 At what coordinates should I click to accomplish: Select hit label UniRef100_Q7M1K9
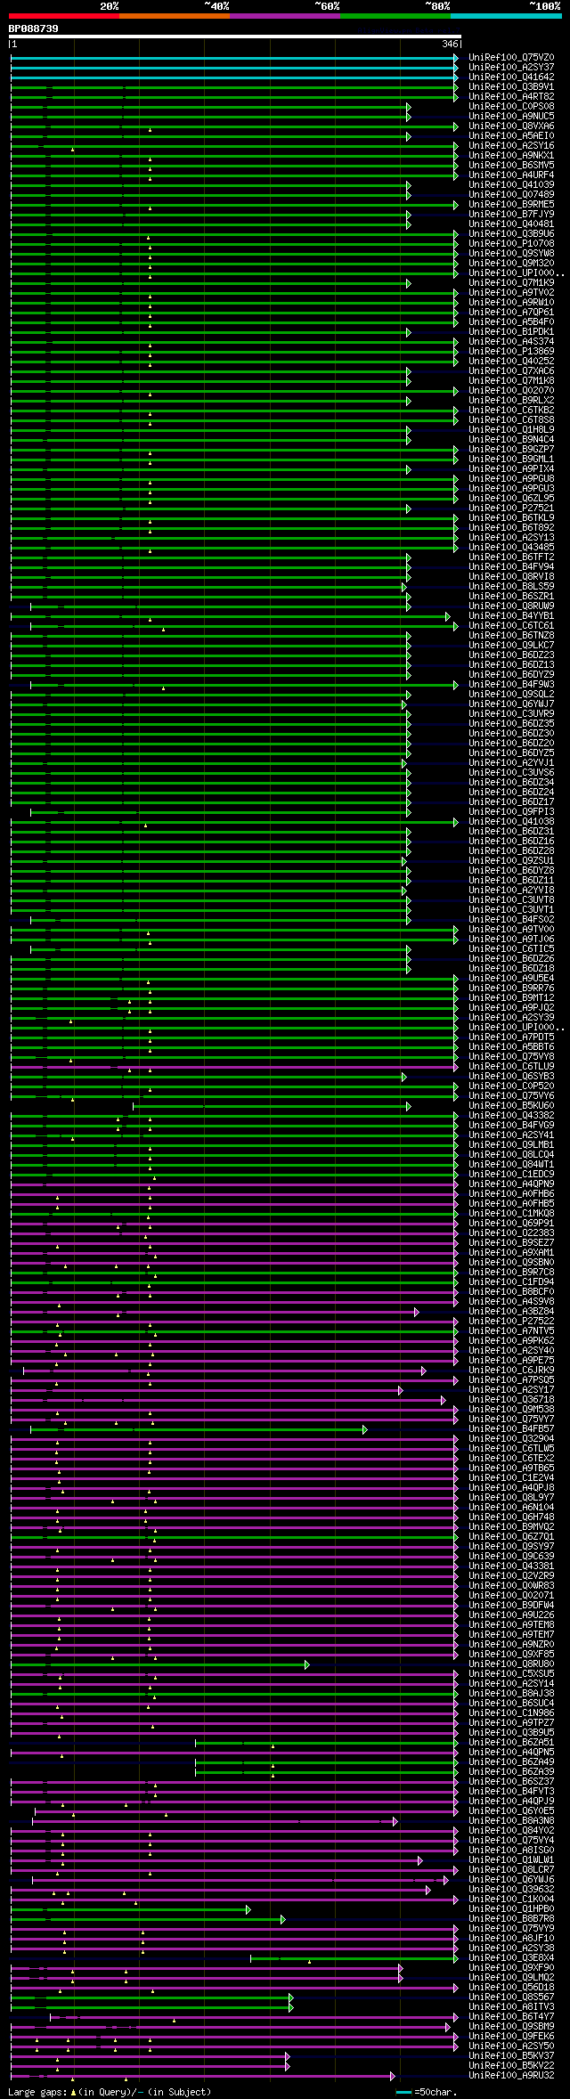(511, 283)
